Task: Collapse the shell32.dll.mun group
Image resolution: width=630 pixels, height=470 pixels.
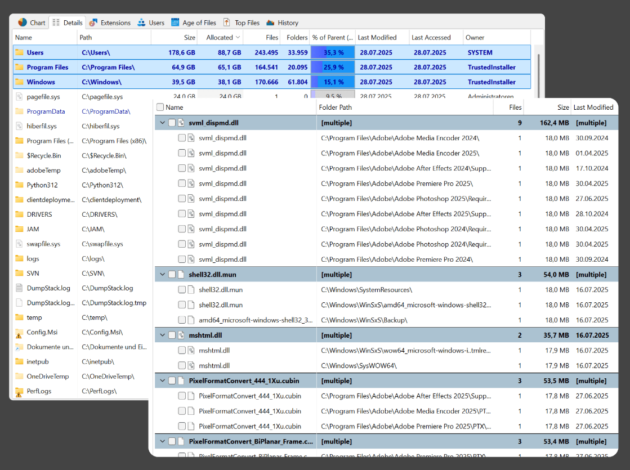Action: 163,275
